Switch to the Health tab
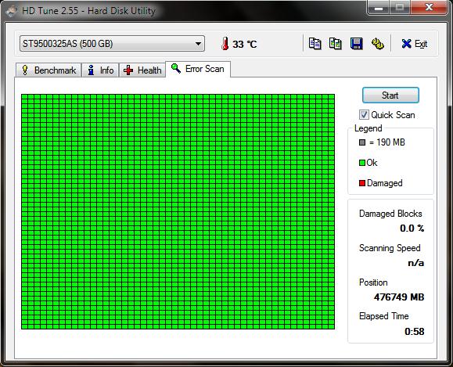 pos(142,70)
